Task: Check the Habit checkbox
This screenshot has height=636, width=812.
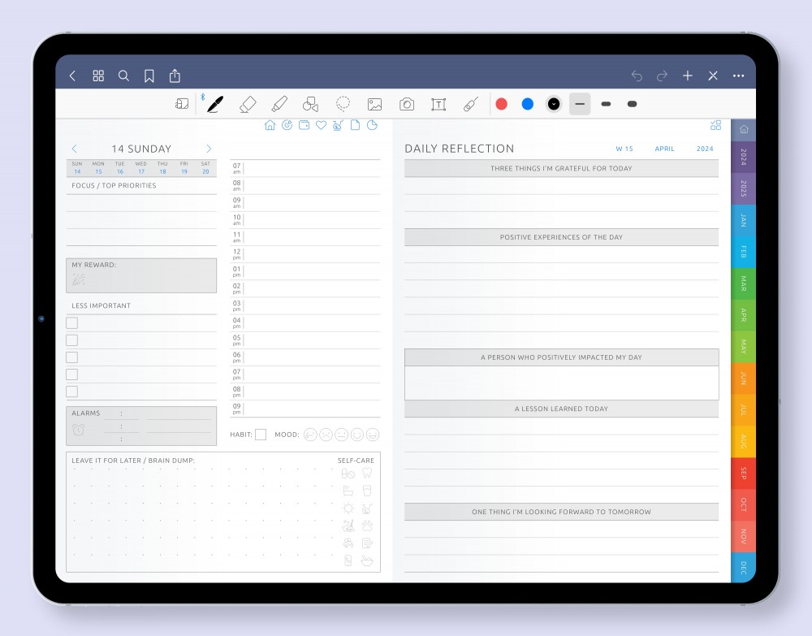Action: (261, 435)
